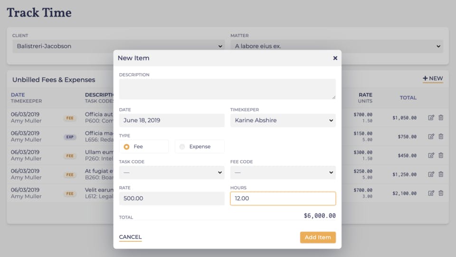Viewport: 456px width, 257px height.
Task: Delete the $2,100.00 fee row
Action: [441, 193]
